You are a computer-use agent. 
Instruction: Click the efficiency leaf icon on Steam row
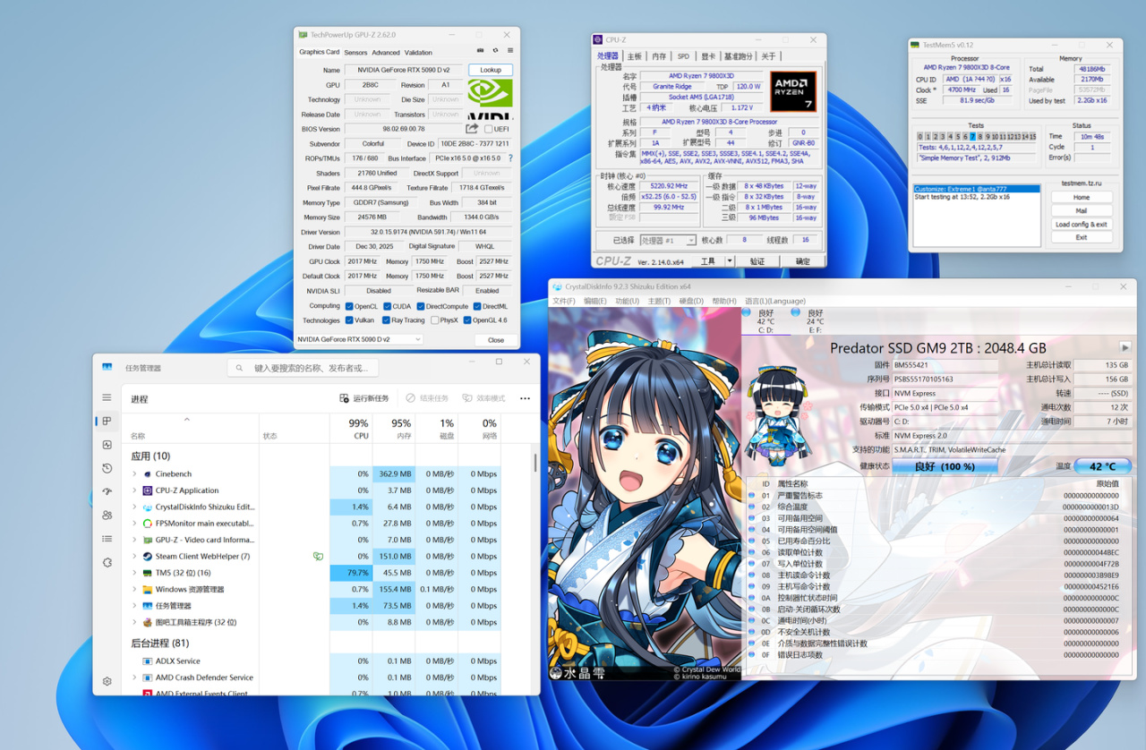(x=318, y=557)
